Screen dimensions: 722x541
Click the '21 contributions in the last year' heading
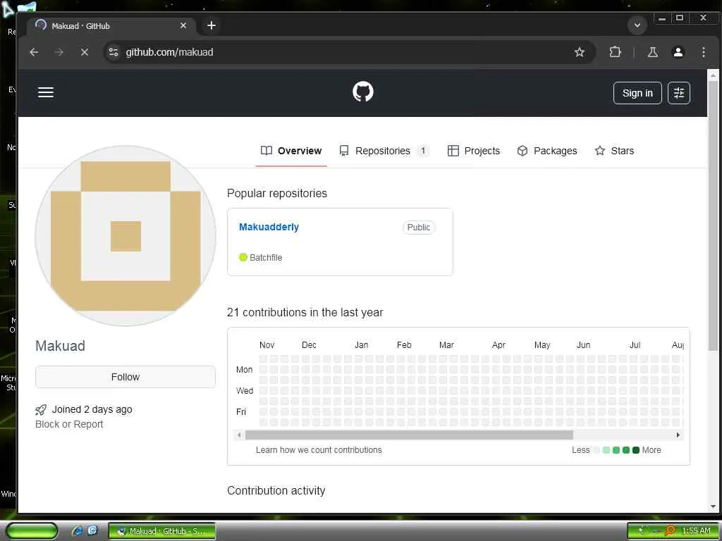click(x=305, y=312)
